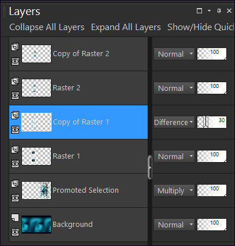The image size is (235, 246).
Task: Click the pin icon to auto-hide Layers panel
Action: [219, 11]
